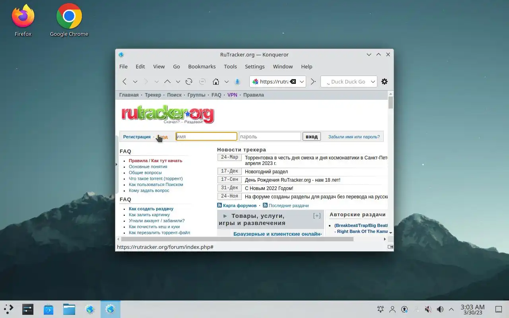Image resolution: width=509 pixels, height=318 pixels.
Task: Show hidden system tray icons arrow
Action: pos(451,309)
